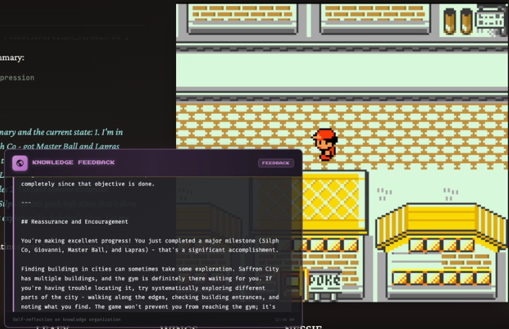Click the signpost at top-right of game
509x329 pixels.
pos(491,21)
